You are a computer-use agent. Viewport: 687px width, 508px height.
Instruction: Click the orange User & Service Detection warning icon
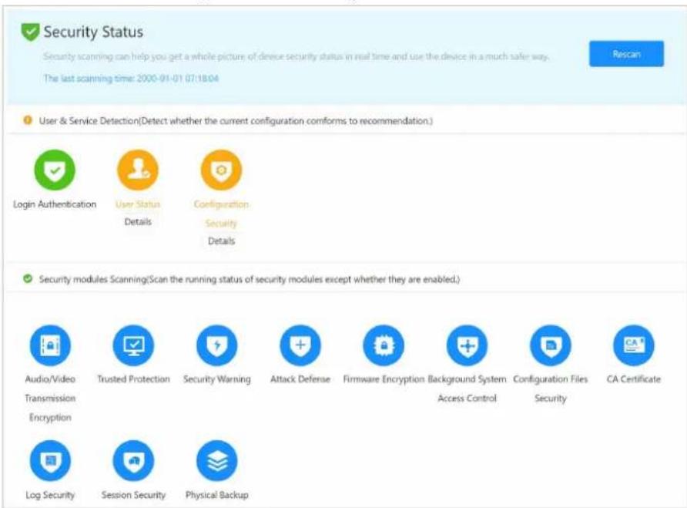pos(28,120)
